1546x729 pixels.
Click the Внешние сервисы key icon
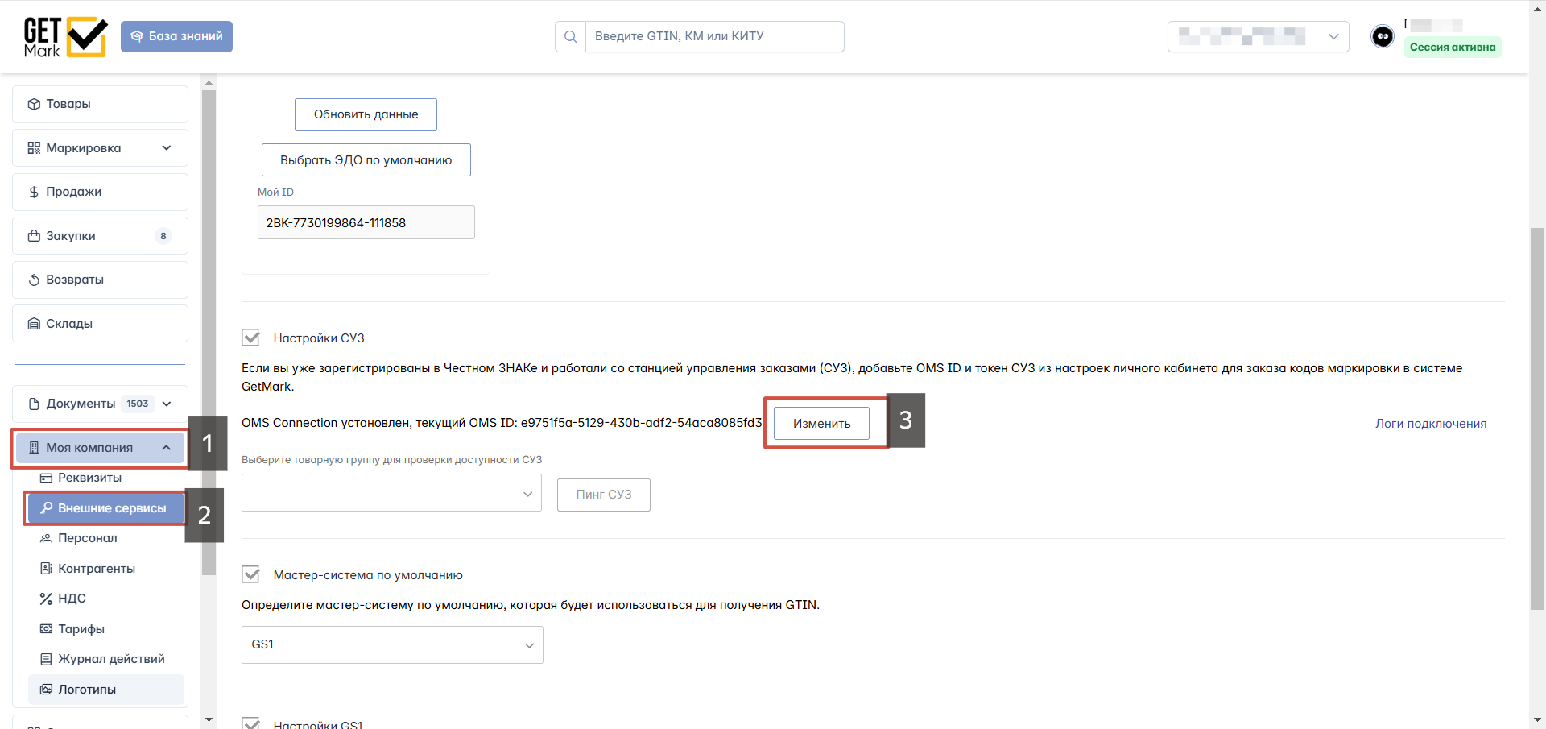point(46,508)
